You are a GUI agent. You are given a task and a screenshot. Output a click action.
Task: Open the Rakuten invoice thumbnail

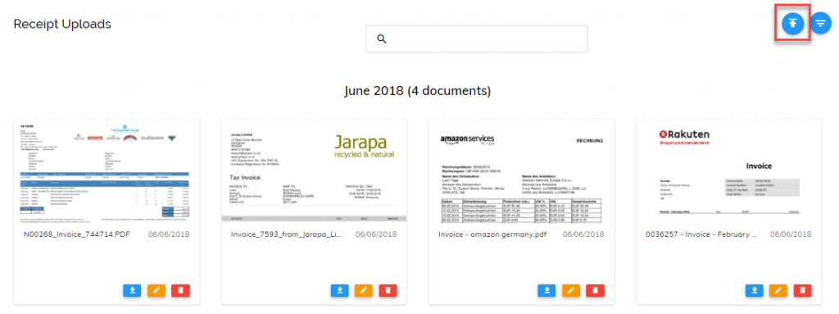coord(728,170)
